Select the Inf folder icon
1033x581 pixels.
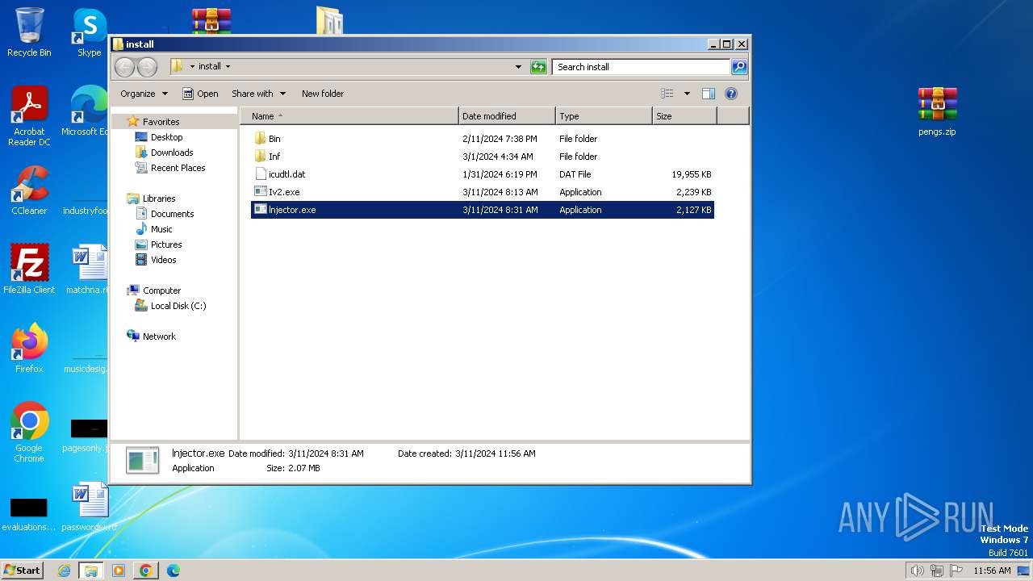(x=260, y=157)
